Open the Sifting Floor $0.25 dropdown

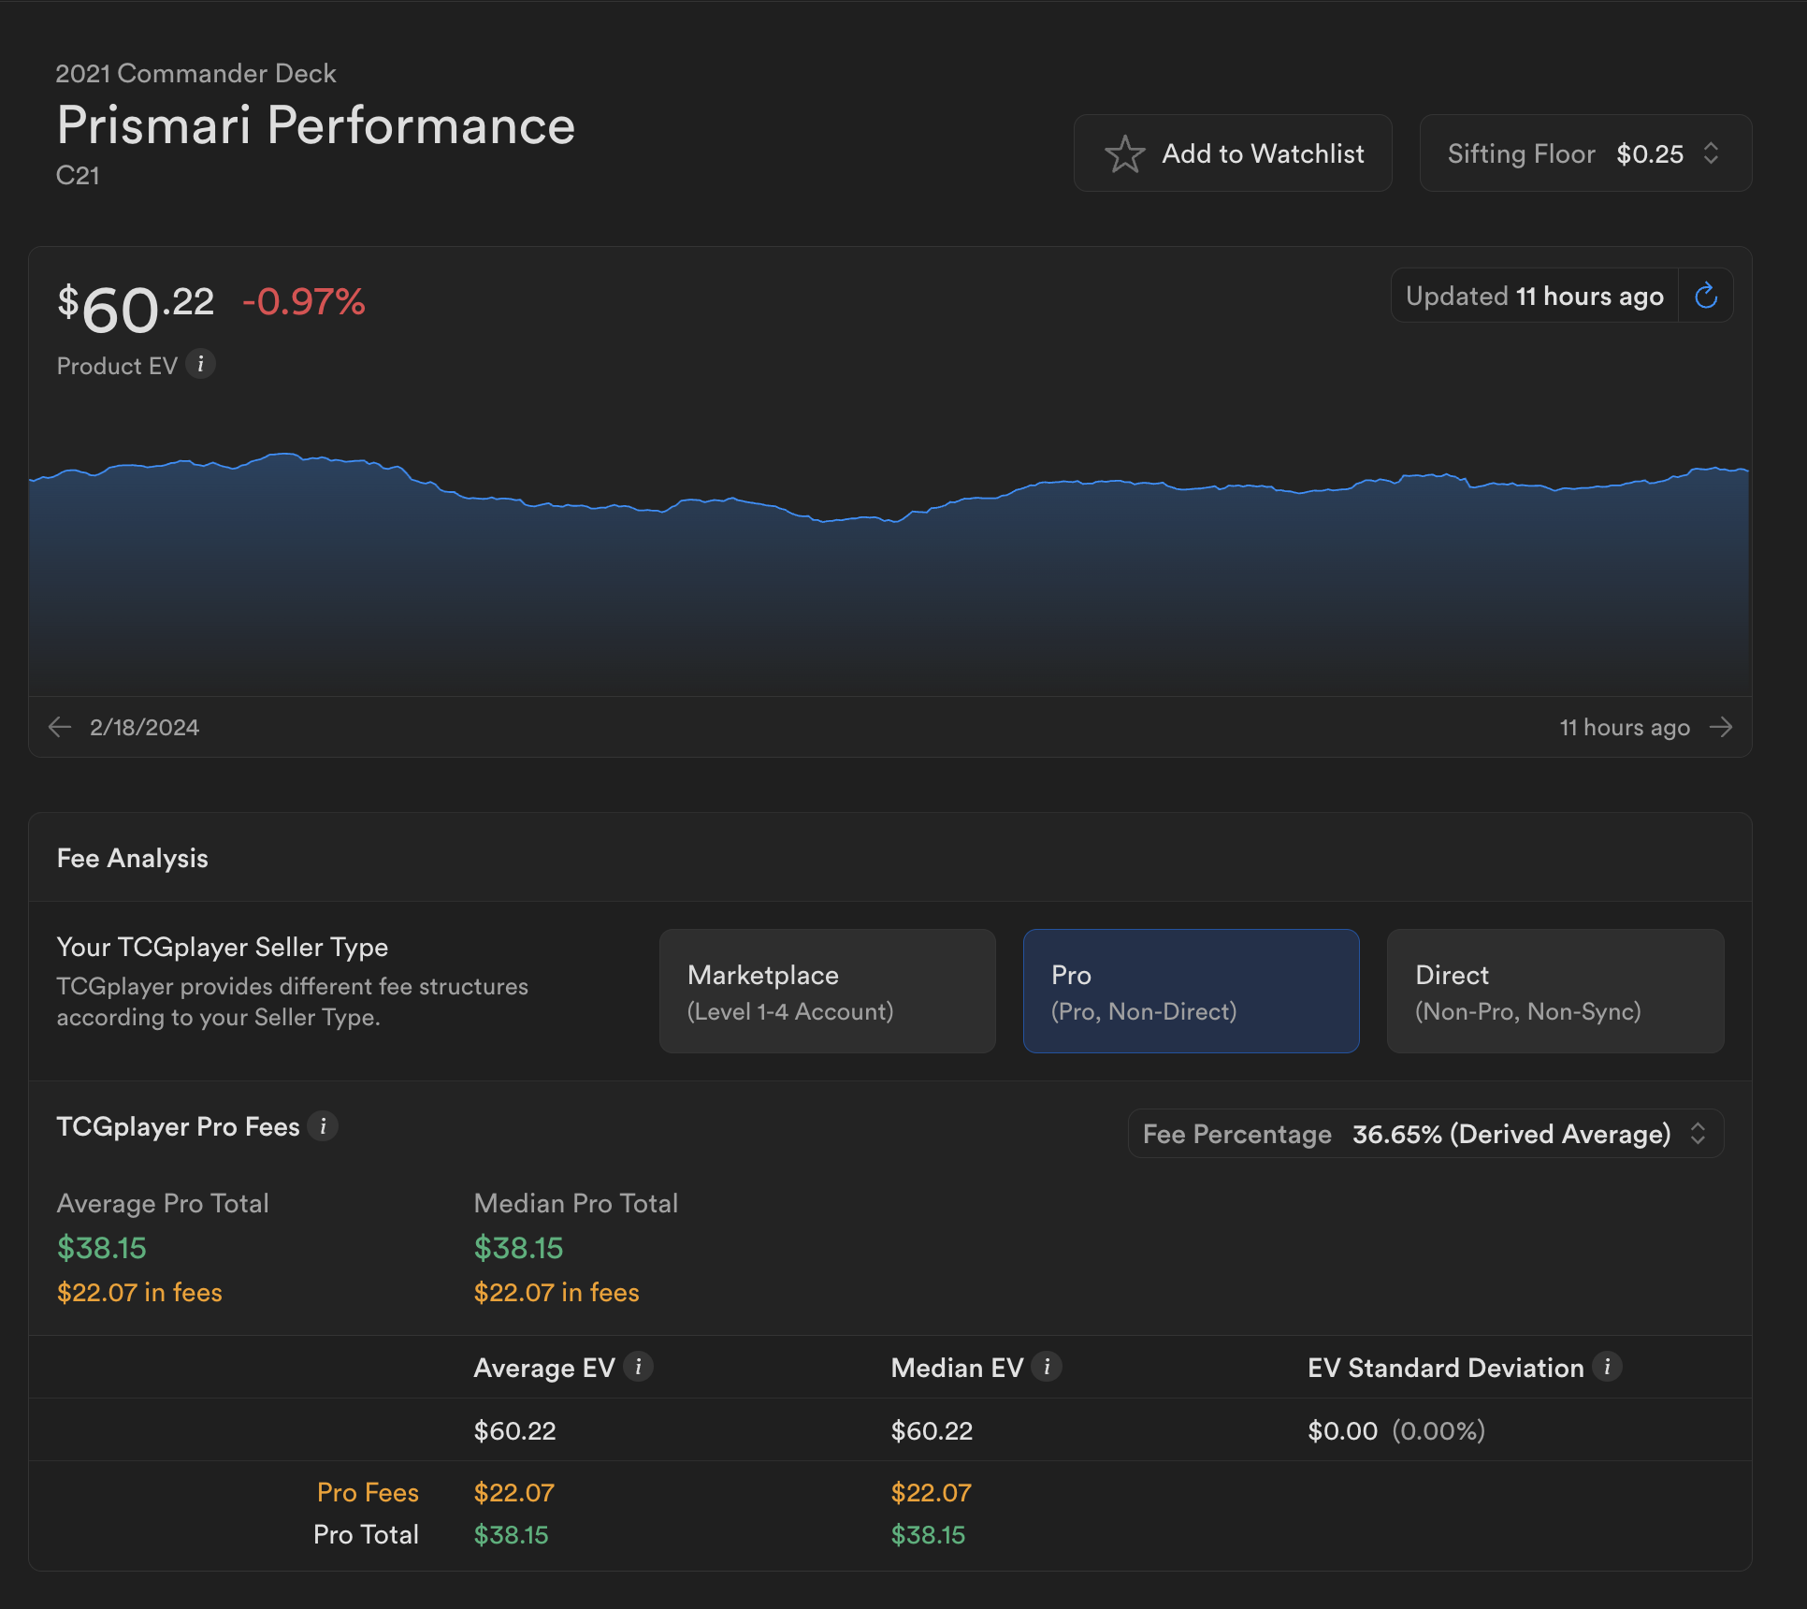[x=1584, y=154]
